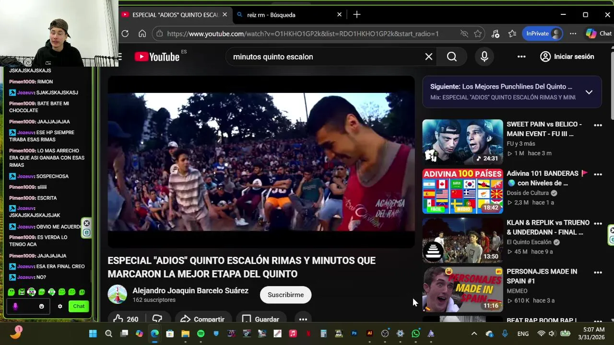The height and width of the screenshot is (345, 614).
Task: Click the InPrivate profile button
Action: point(543,34)
